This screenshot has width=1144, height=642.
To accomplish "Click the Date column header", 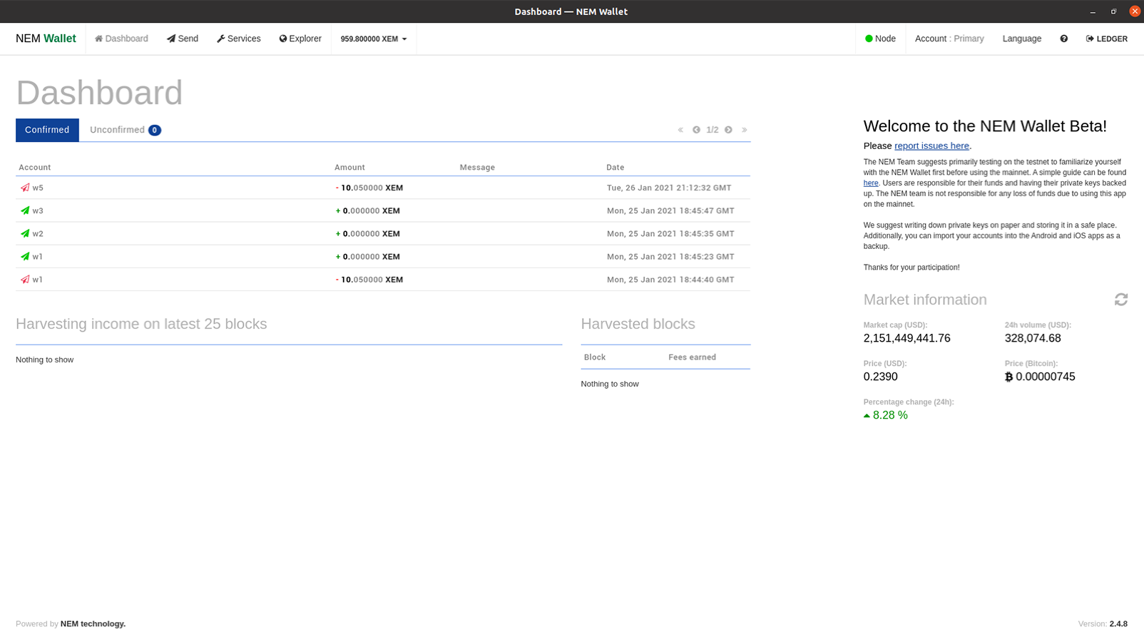I will pyautogui.click(x=615, y=168).
